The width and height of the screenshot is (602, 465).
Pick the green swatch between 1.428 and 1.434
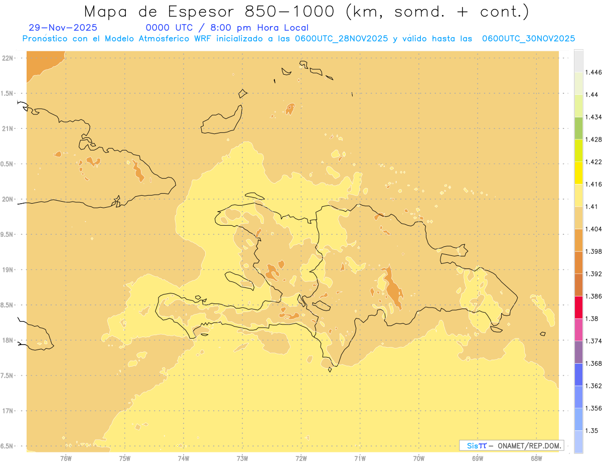coord(578,128)
